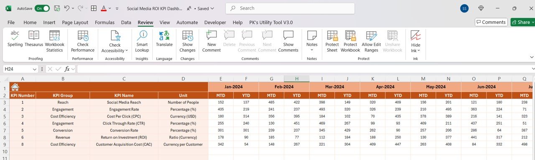Viewport: 535px width, 160px height.
Task: Run Check Performance
Action: (83, 41)
